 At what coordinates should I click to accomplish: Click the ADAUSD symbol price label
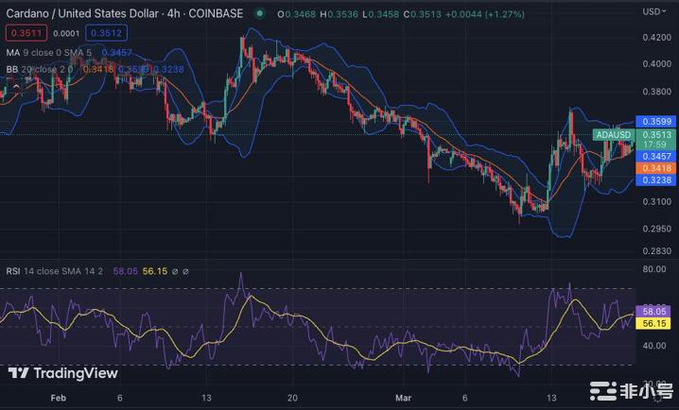pyautogui.click(x=615, y=135)
